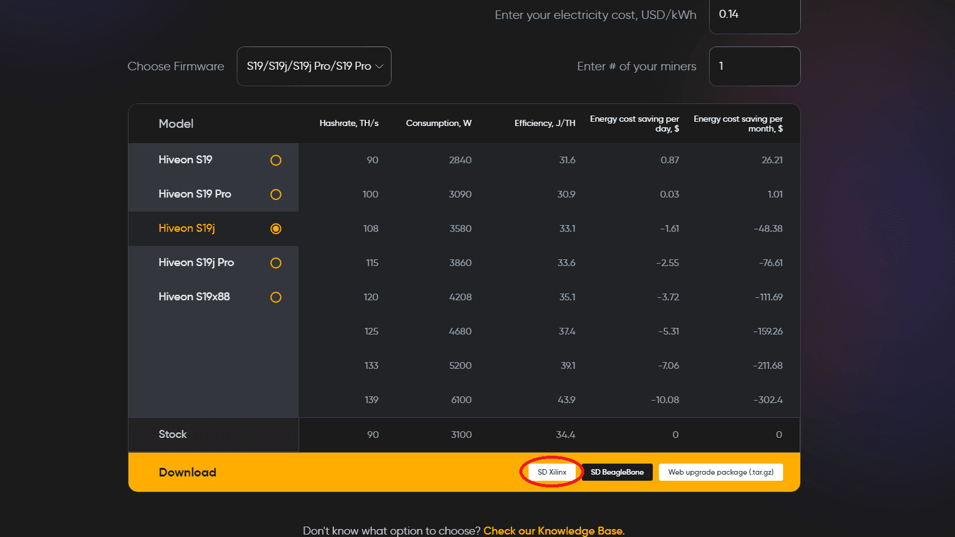Click the 139 hashrate value

(371, 399)
